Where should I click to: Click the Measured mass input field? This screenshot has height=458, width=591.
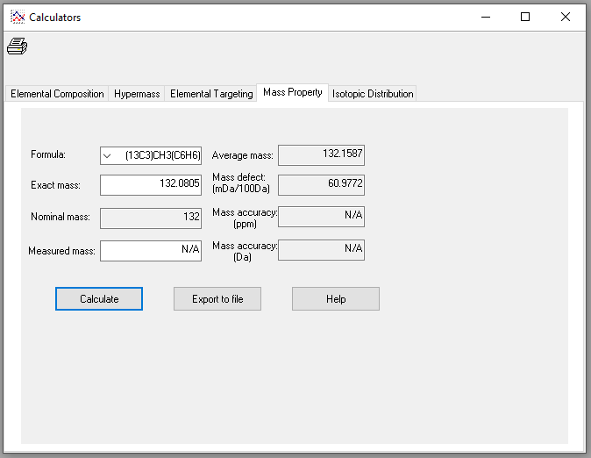(151, 251)
